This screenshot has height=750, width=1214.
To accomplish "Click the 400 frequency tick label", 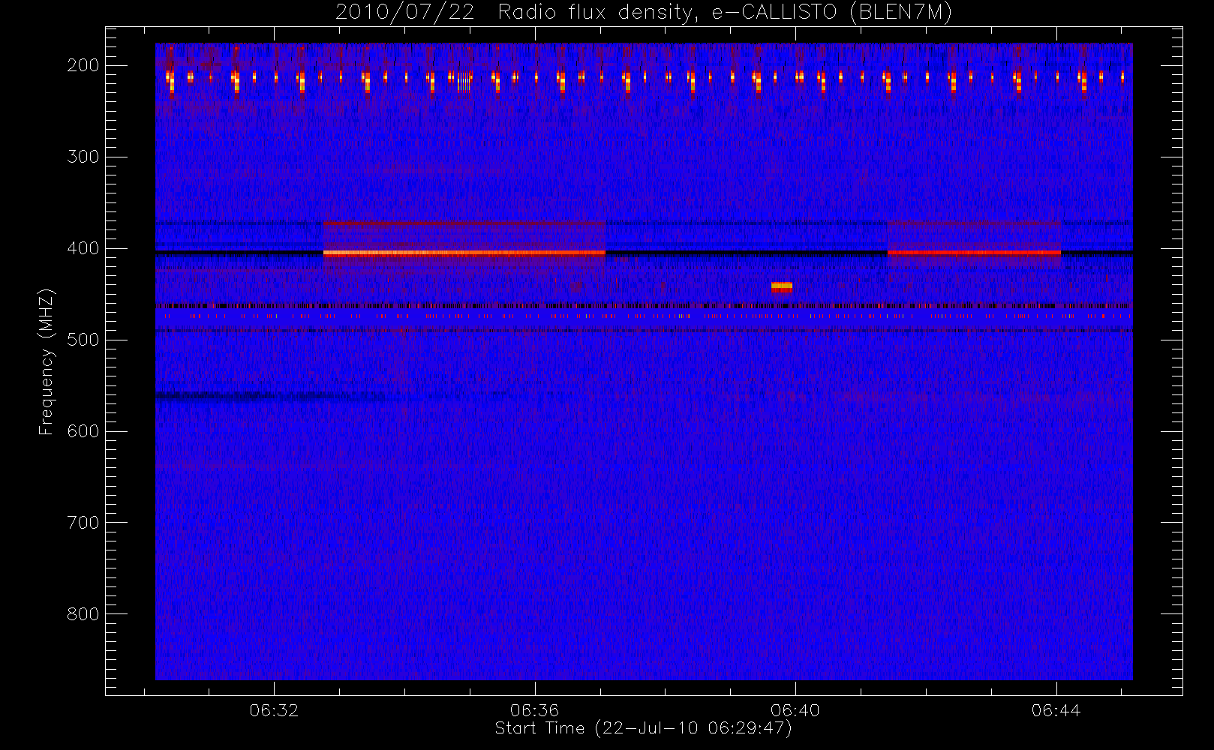I will 83,248.
